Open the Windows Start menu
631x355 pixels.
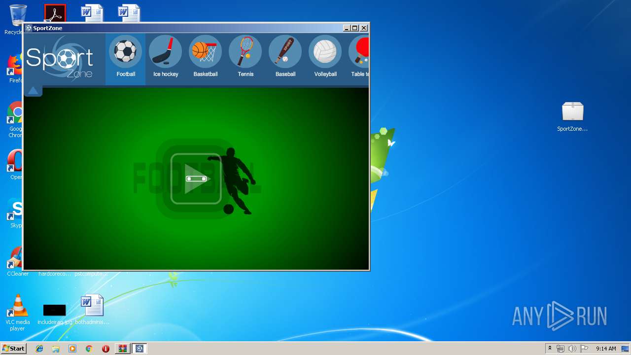[x=13, y=349]
